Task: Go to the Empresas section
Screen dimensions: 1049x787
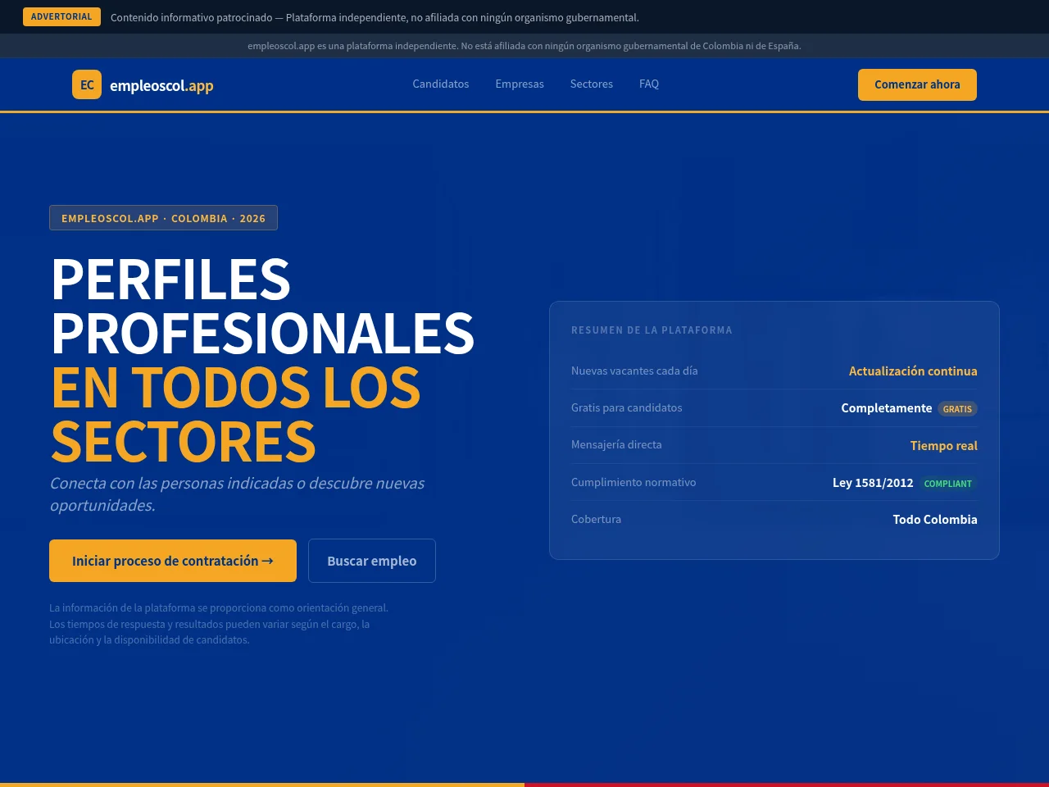Action: click(520, 84)
